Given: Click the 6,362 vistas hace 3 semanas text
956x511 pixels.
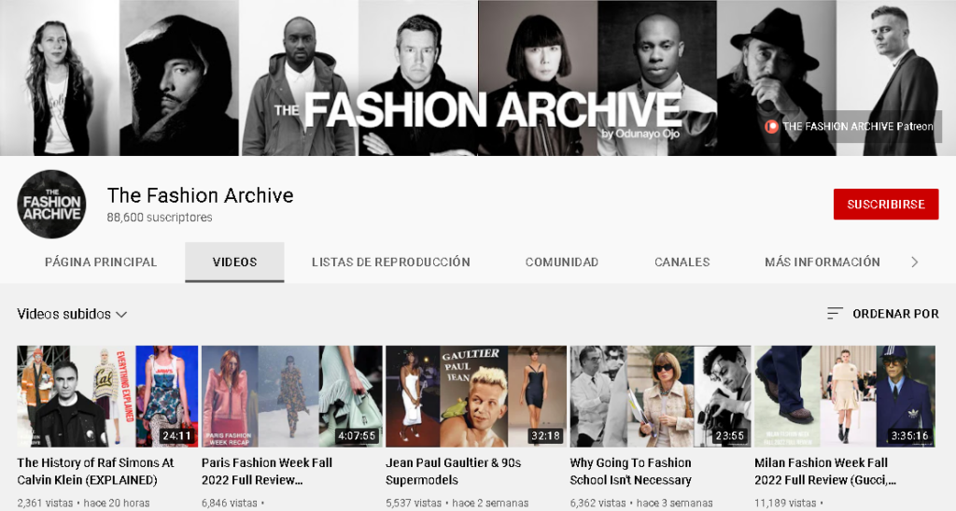Looking at the screenshot, I should (x=641, y=504).
